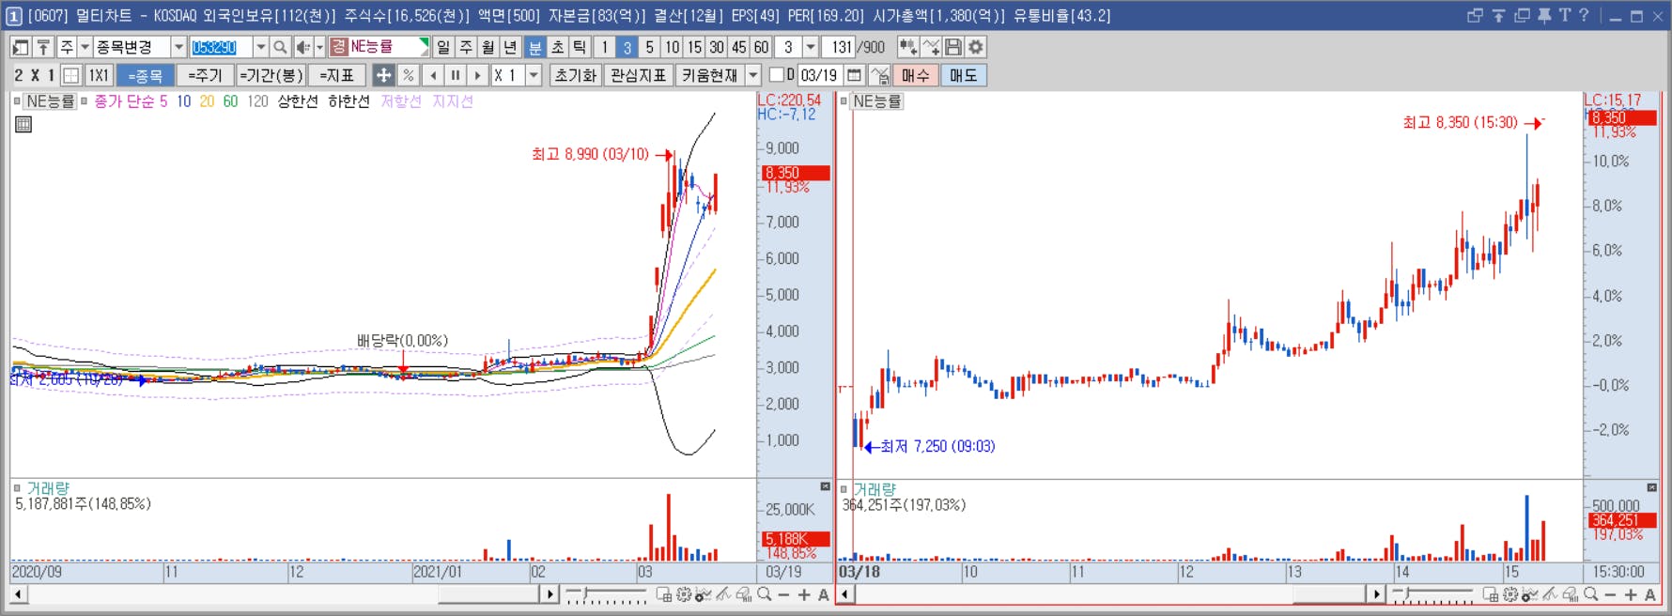Step chart forward with right arrow
Screen dimensions: 1672x616
(x=478, y=75)
